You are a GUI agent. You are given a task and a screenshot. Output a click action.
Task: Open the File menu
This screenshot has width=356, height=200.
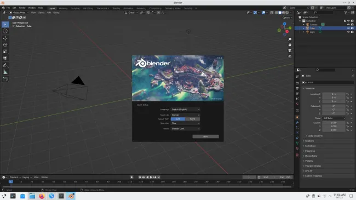pos(8,8)
